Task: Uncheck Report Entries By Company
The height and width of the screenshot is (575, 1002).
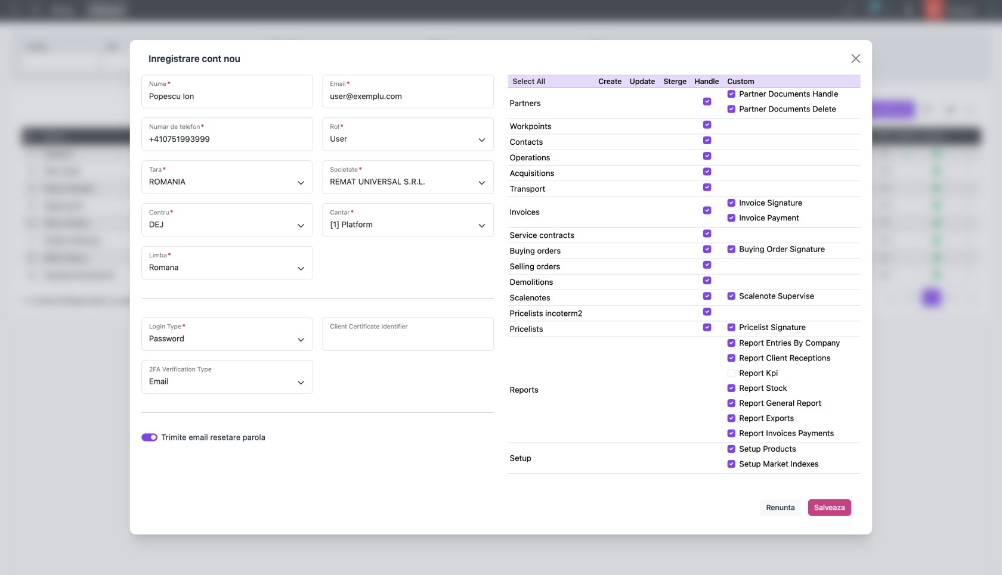Action: click(x=731, y=343)
